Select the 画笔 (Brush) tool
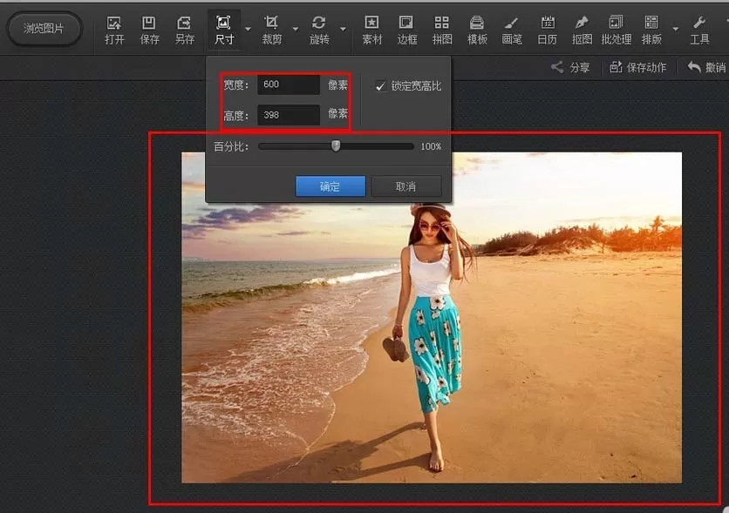729x513 pixels. (512, 30)
